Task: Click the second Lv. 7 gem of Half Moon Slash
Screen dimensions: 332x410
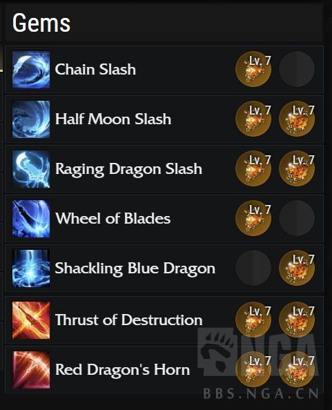Action: point(297,119)
